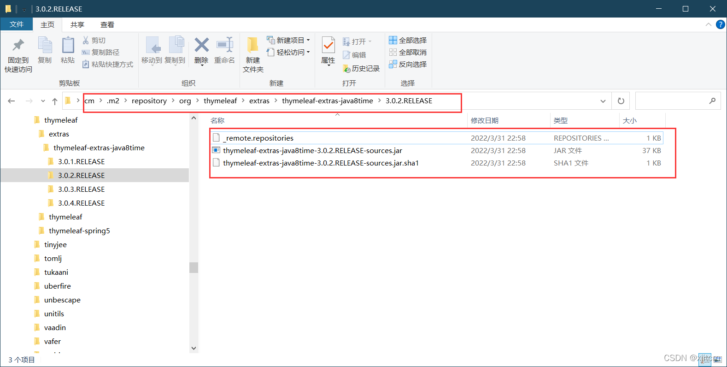Switch to Home (主页) tab
Screen dimensions: 727x367
pyautogui.click(x=47, y=25)
